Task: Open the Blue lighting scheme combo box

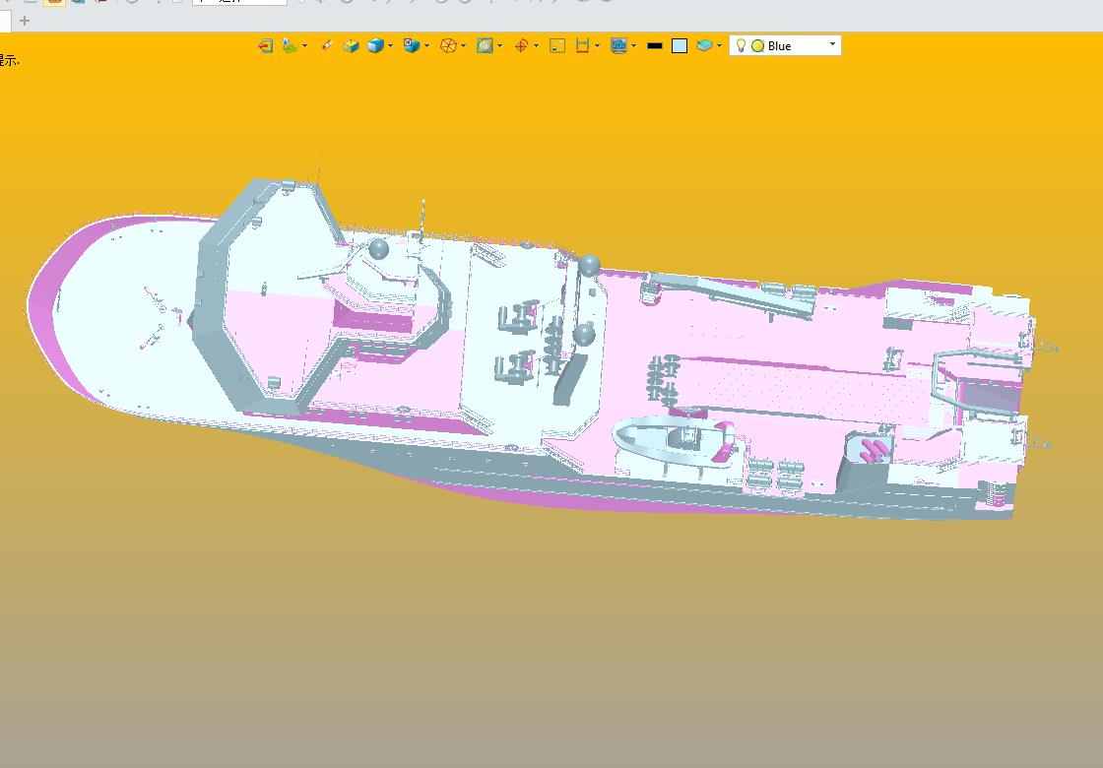Action: point(785,45)
